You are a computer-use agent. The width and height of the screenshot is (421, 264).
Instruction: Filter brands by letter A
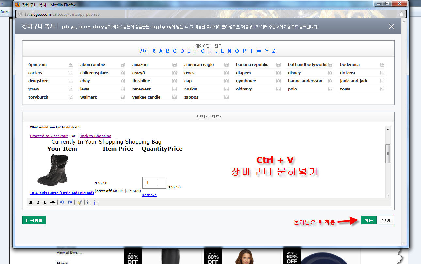pyautogui.click(x=161, y=51)
